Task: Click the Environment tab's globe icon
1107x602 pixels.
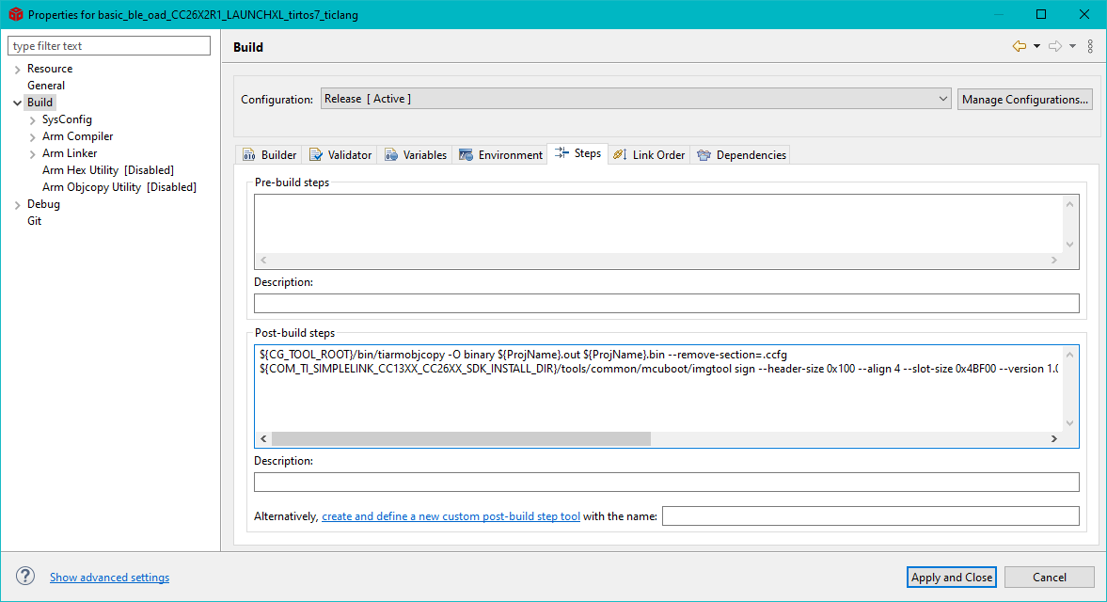Action: tap(467, 153)
